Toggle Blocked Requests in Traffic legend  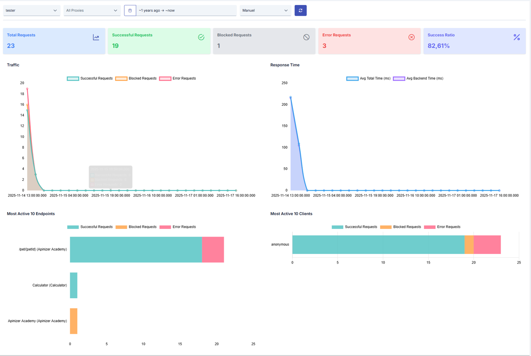(136, 78)
